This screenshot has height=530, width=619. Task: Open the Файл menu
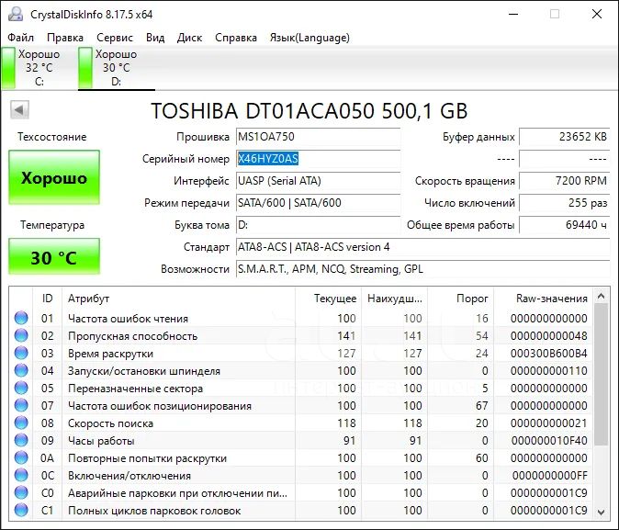click(x=21, y=38)
